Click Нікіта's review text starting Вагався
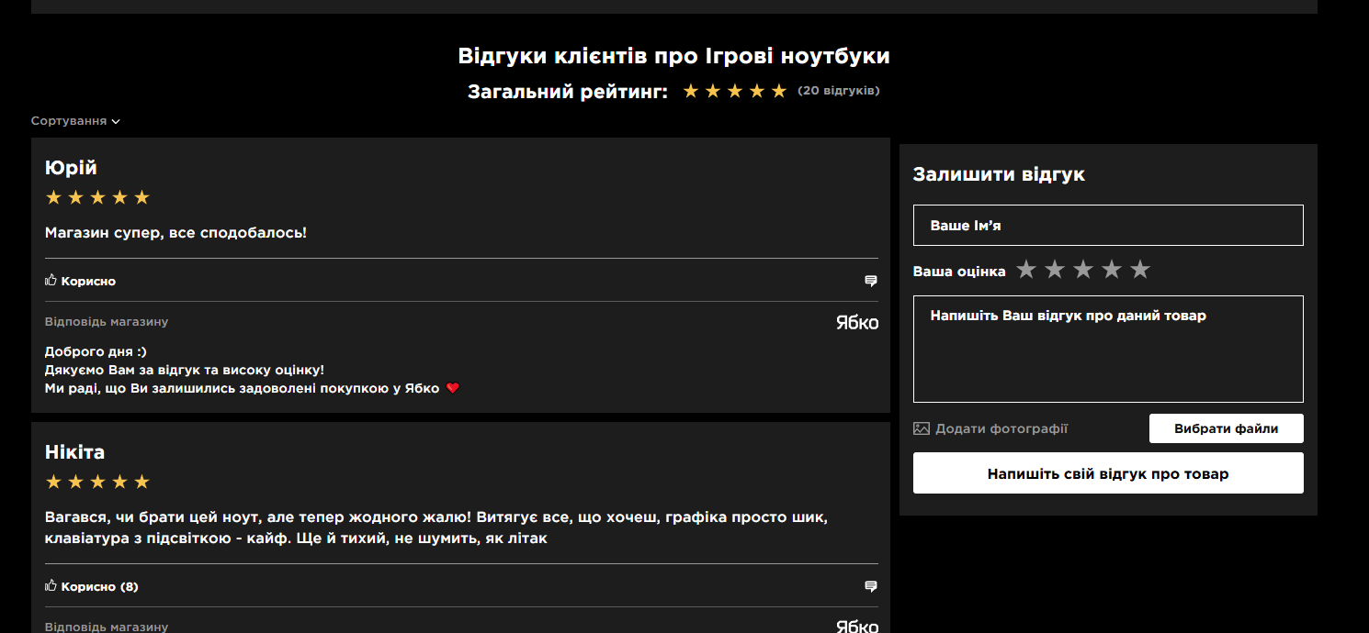1369x633 pixels. pos(436,527)
